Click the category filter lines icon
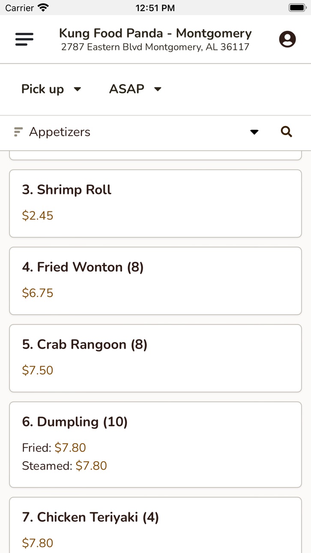This screenshot has height=553, width=311. coord(18,132)
